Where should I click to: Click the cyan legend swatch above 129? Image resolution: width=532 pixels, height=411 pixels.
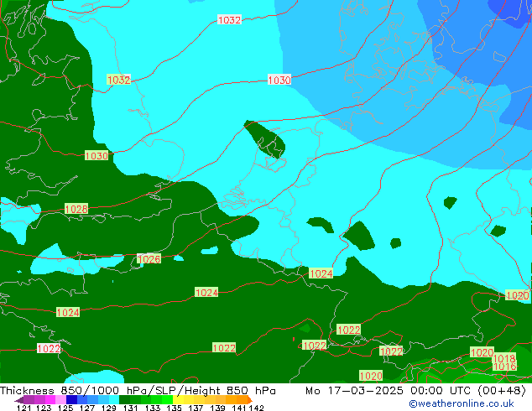[114, 399]
